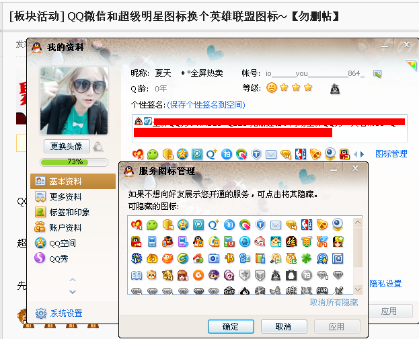Screen dimensions: 419x339
Task: Click 取消 in the icon management dialog
Action: (284, 327)
